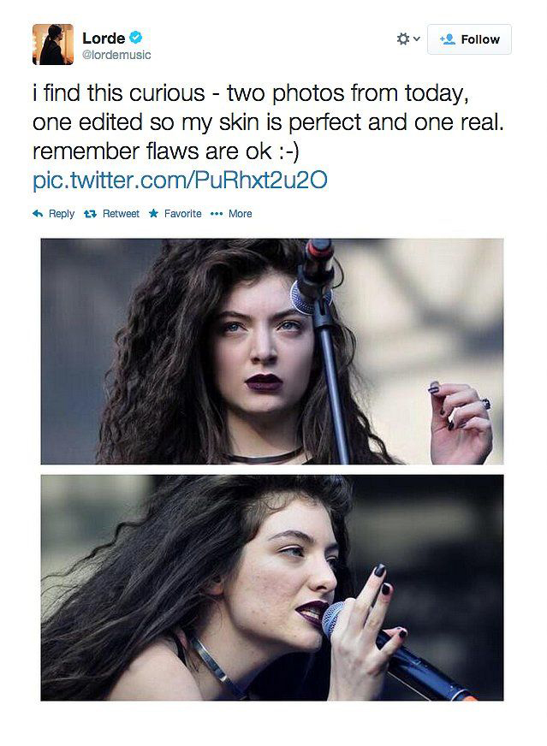Open Lorde's profile avatar picture

point(53,44)
